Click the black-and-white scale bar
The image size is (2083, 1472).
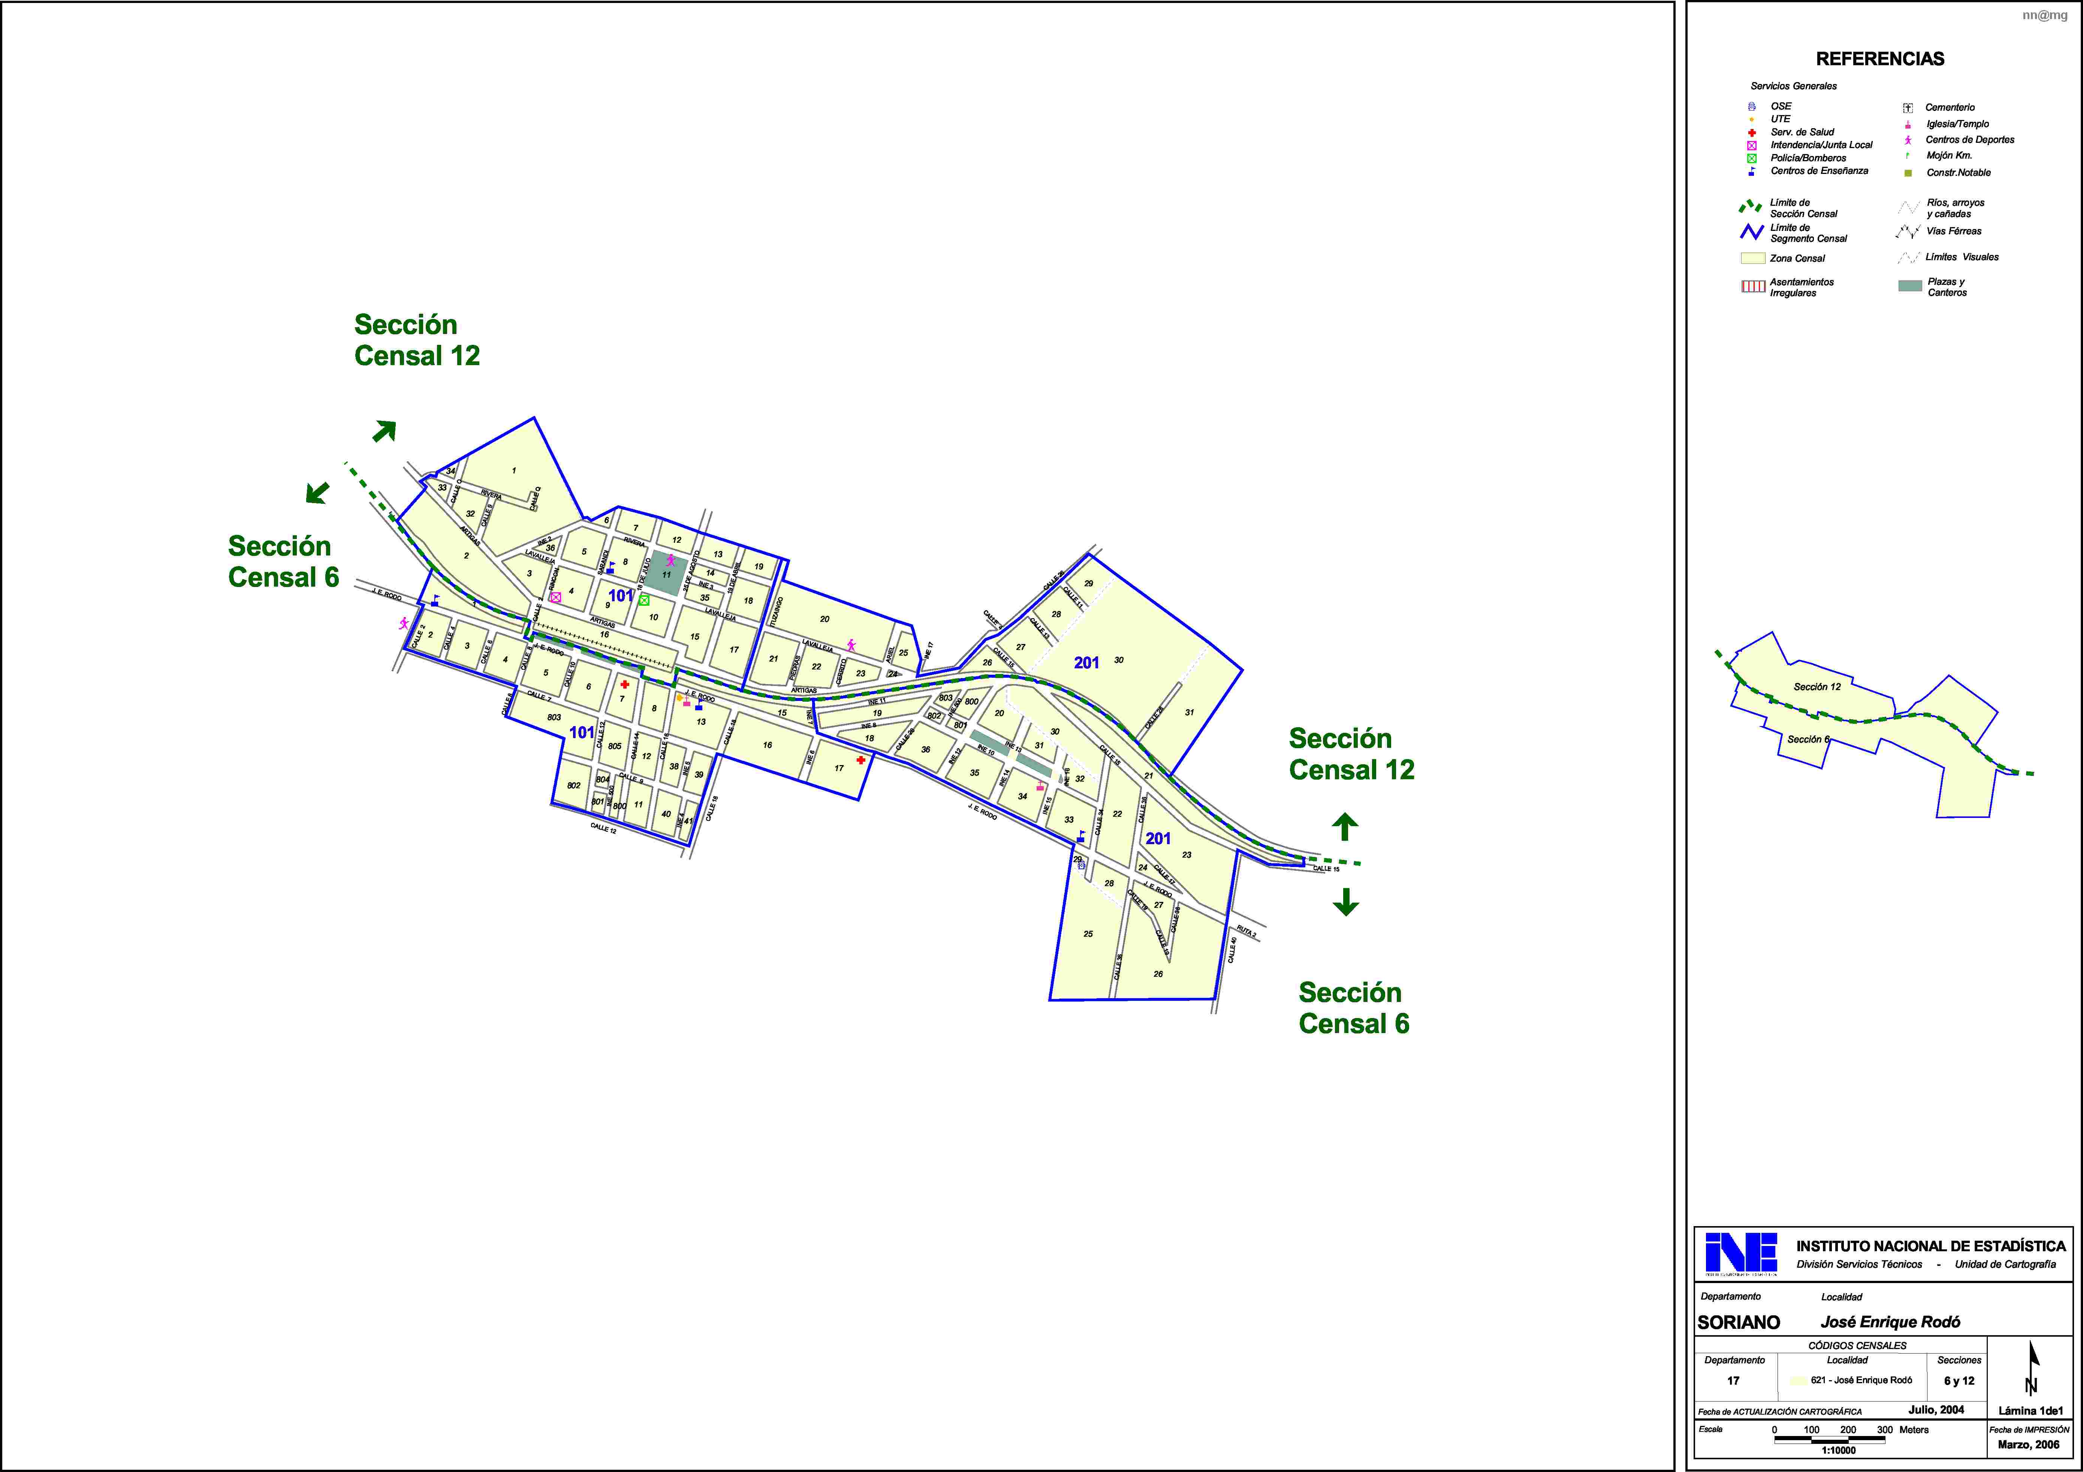click(x=1830, y=1439)
